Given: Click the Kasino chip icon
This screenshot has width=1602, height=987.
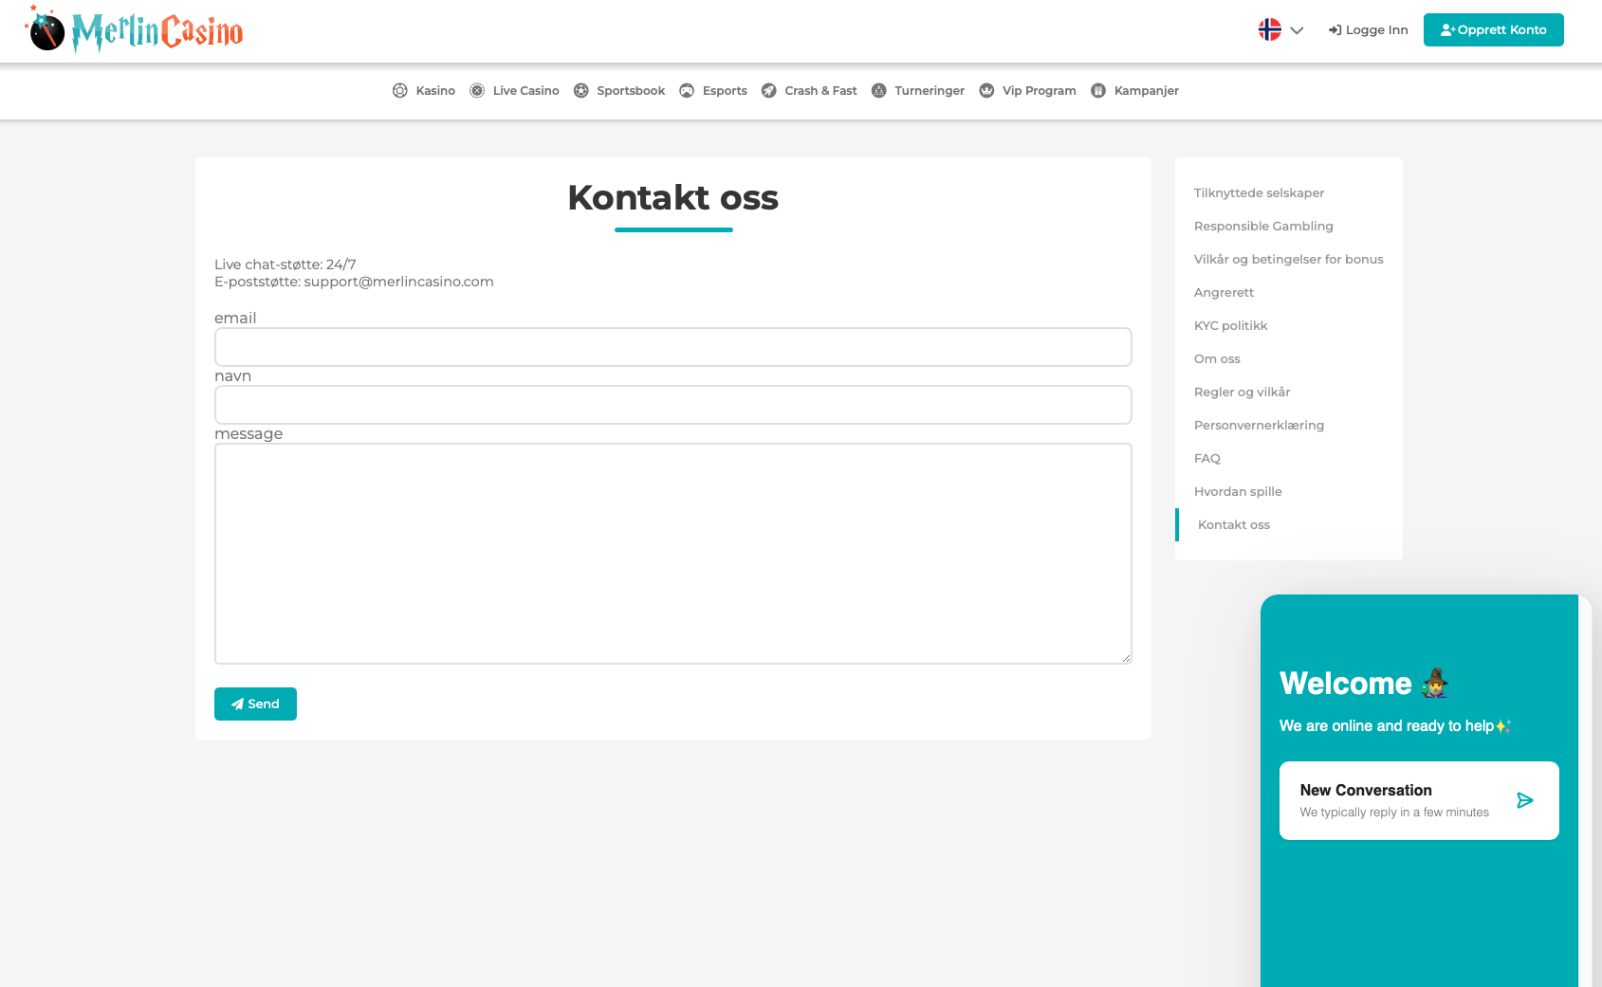Looking at the screenshot, I should (400, 91).
